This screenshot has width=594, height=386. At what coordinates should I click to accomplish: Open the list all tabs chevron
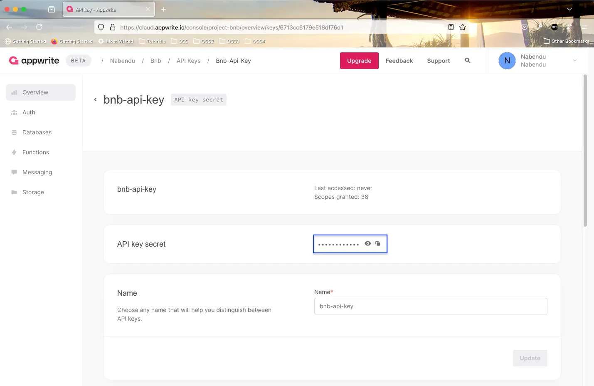point(569,9)
